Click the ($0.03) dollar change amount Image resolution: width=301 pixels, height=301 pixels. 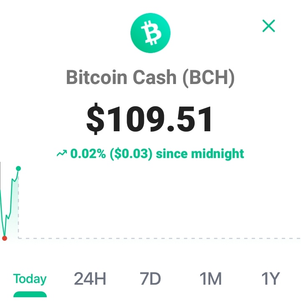coord(131,154)
